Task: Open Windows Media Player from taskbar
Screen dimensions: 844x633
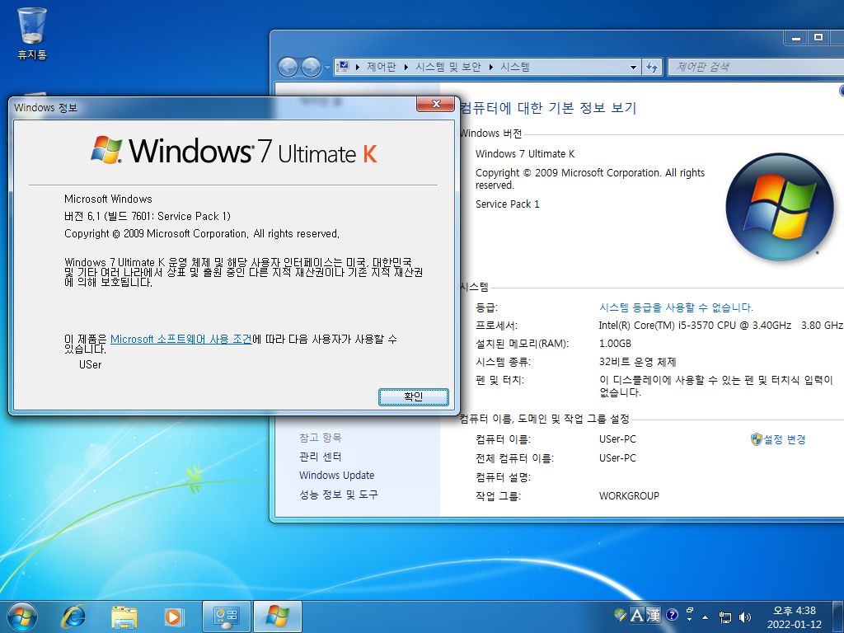Action: point(175,617)
